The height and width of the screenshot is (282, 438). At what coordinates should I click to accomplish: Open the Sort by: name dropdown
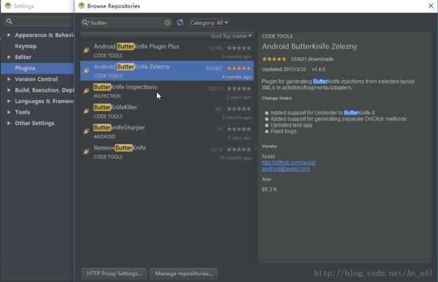231,36
